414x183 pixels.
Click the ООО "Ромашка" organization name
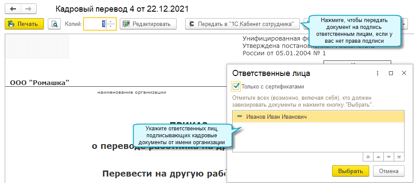tap(40, 83)
